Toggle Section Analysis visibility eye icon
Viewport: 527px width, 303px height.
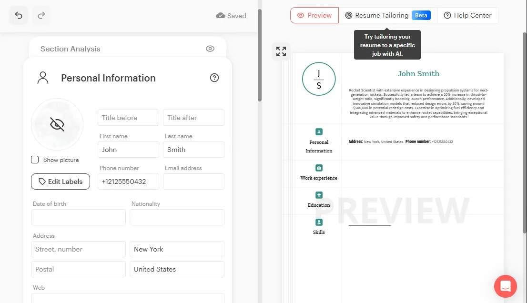point(210,49)
